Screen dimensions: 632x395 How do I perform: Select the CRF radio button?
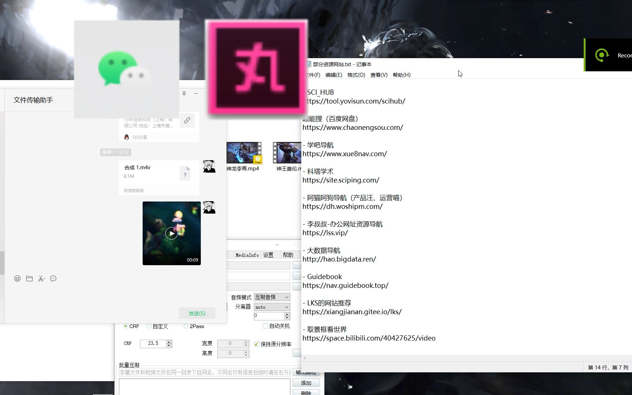[x=126, y=326]
